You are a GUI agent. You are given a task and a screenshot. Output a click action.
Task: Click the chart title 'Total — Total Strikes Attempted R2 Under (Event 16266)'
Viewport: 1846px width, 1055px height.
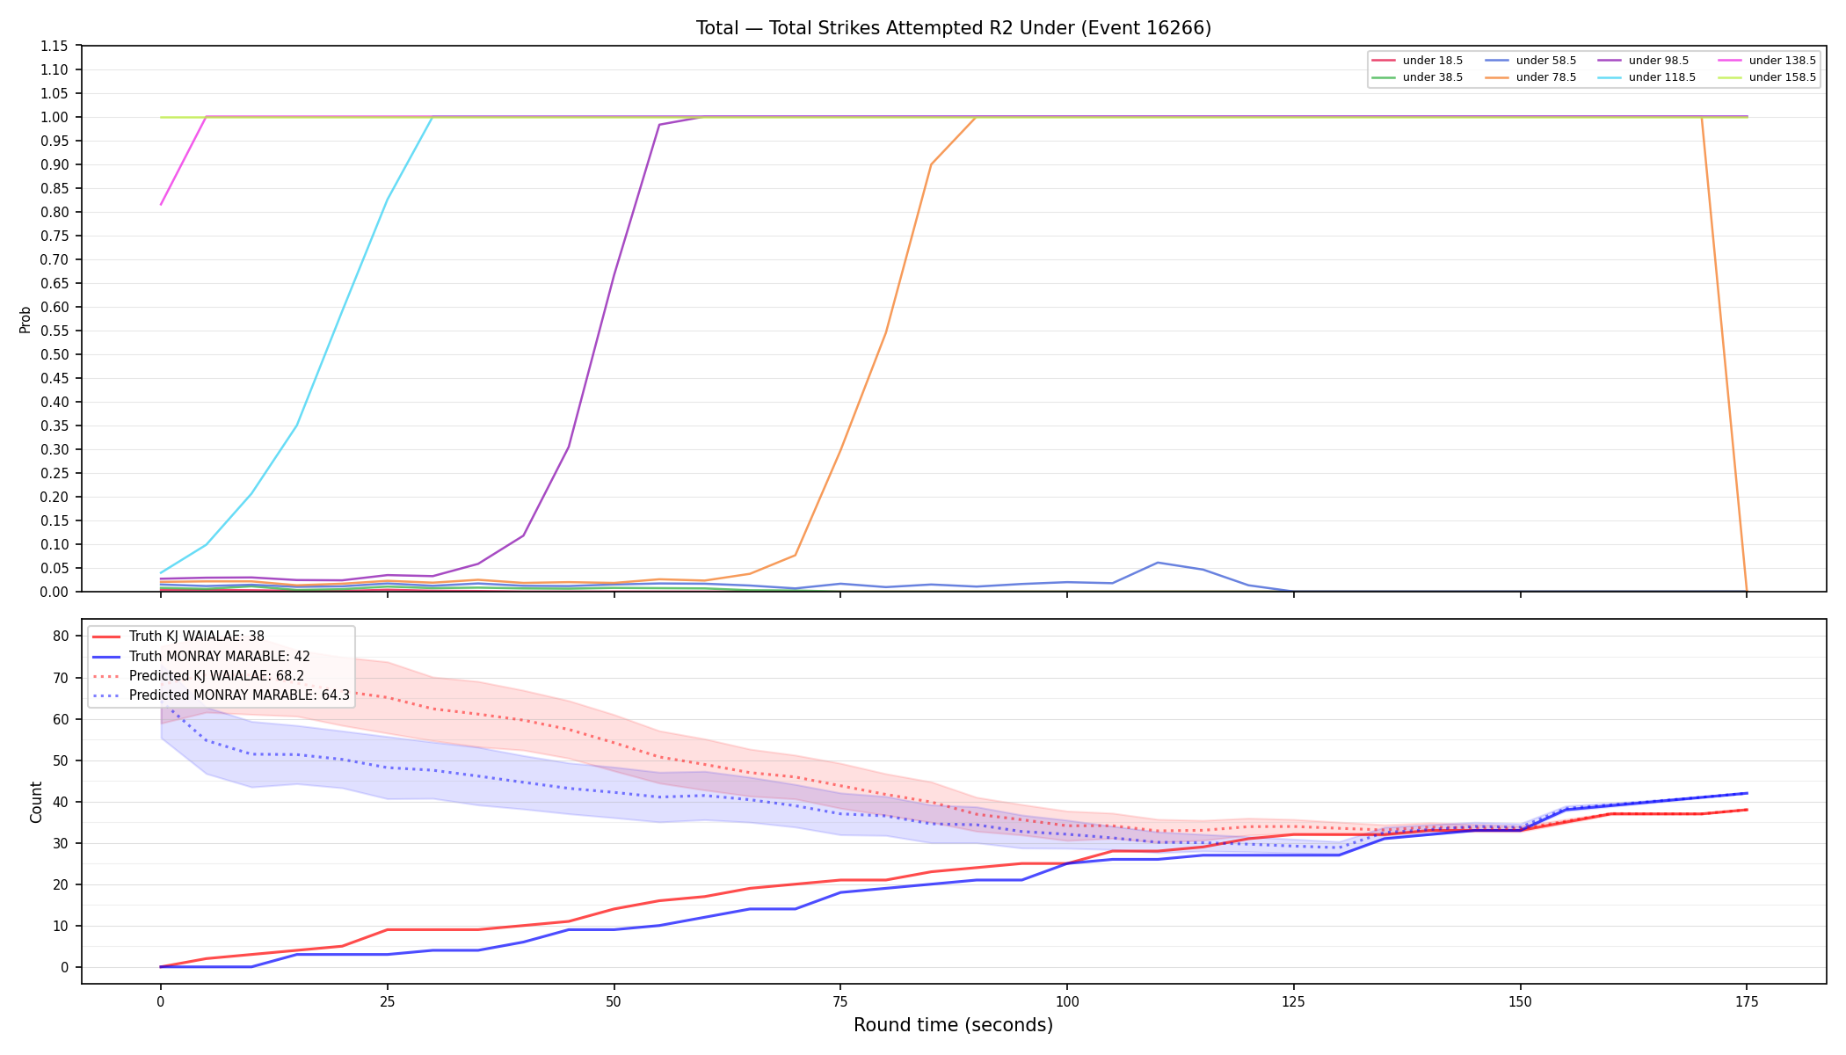click(953, 28)
